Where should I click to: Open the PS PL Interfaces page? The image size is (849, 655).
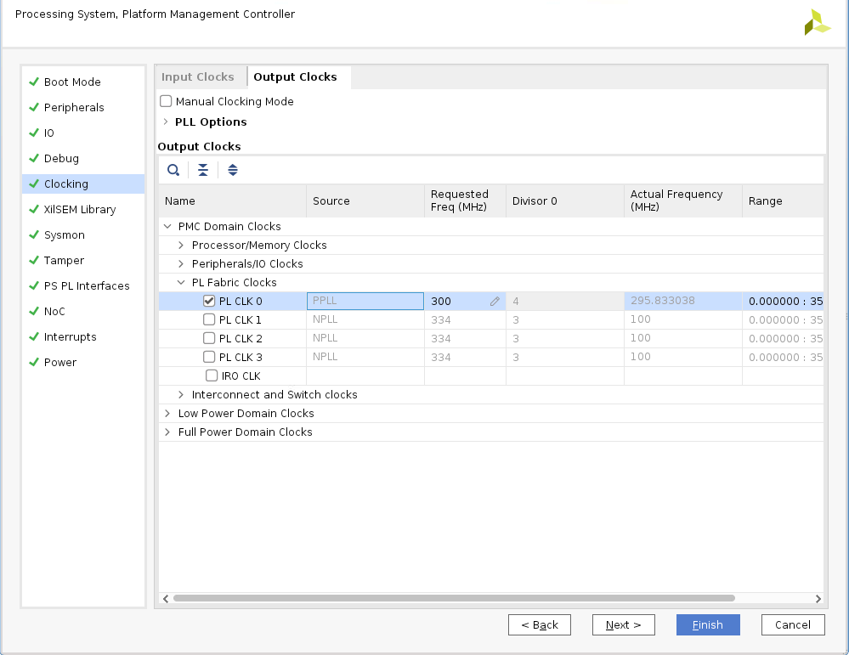(87, 285)
